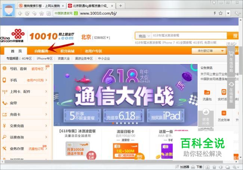Open the wrench tools menu
Image resolution: width=243 pixels, height=170 pixels.
coord(237,13)
